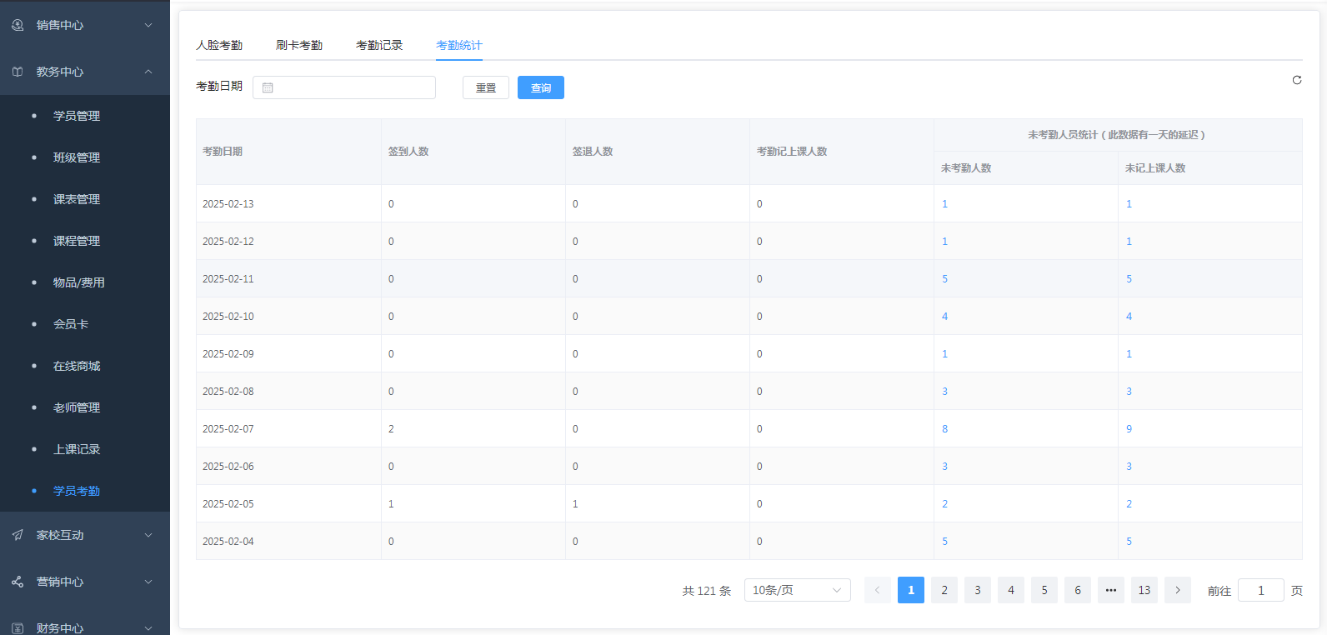
Task: Open 未考勤人数 link 2 for 2025-02-05
Action: tap(944, 503)
